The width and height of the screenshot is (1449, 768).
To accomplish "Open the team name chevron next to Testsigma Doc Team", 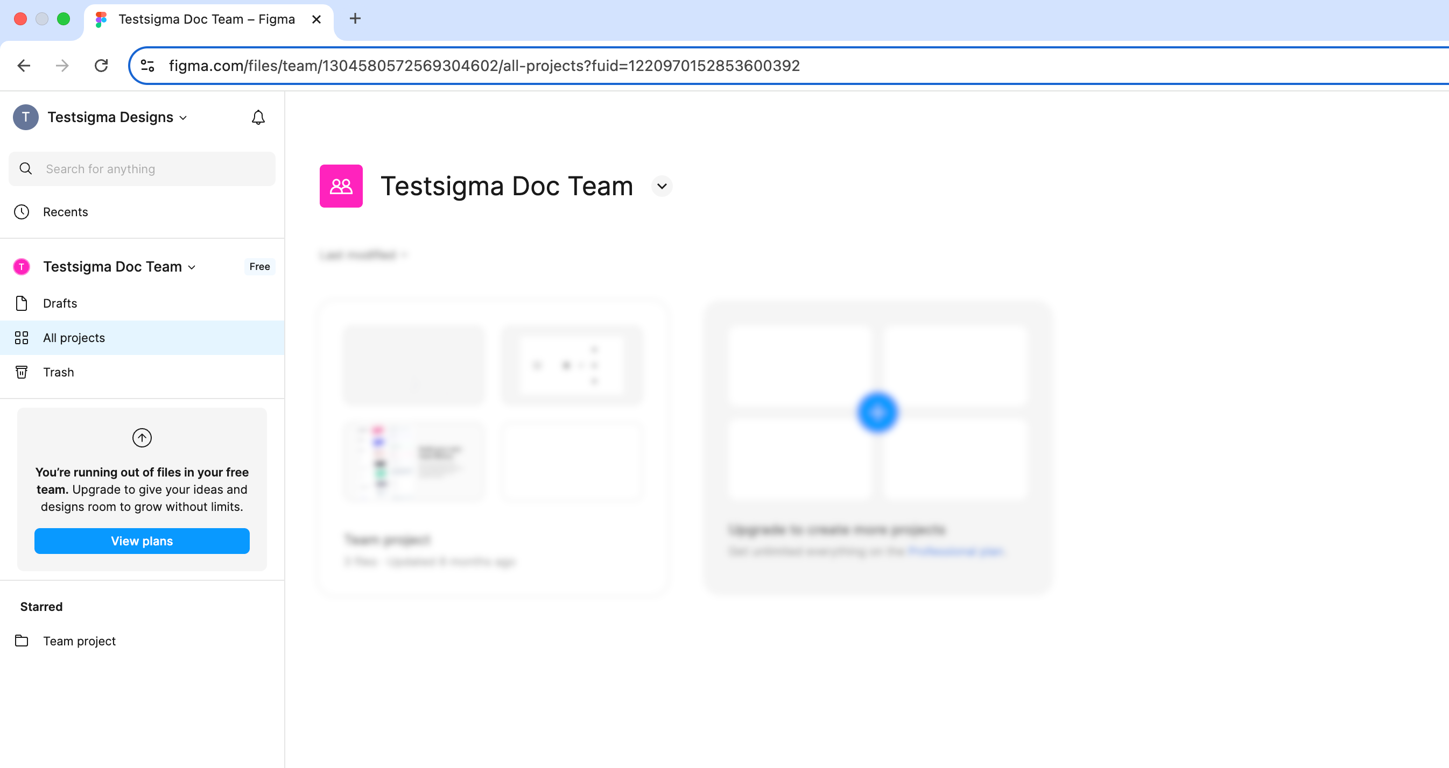I will tap(662, 186).
